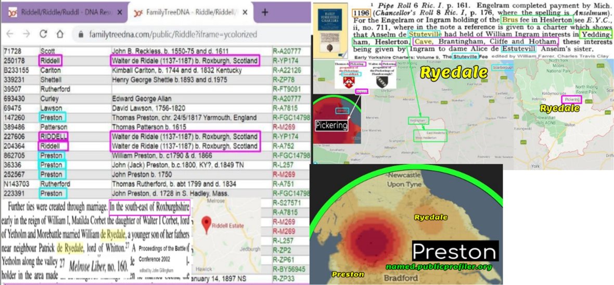Click haplogroup R-BY56945
This screenshot has width=614, height=285.
click(x=289, y=269)
